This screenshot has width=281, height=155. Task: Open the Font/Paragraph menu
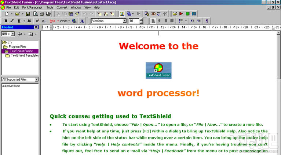(x=33, y=8)
